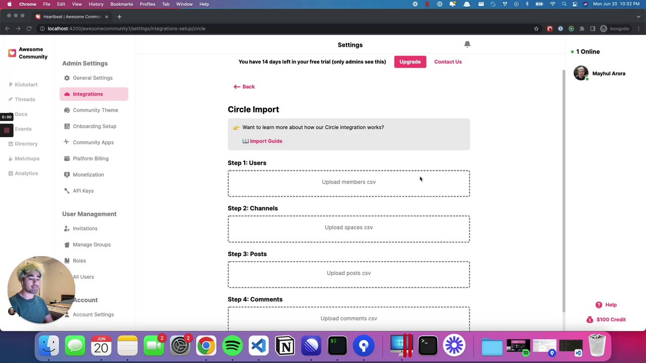The width and height of the screenshot is (646, 363).
Task: Click the Contact Us link
Action: (x=448, y=62)
